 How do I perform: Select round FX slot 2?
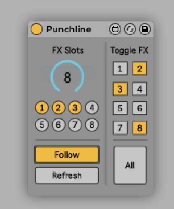(58, 107)
